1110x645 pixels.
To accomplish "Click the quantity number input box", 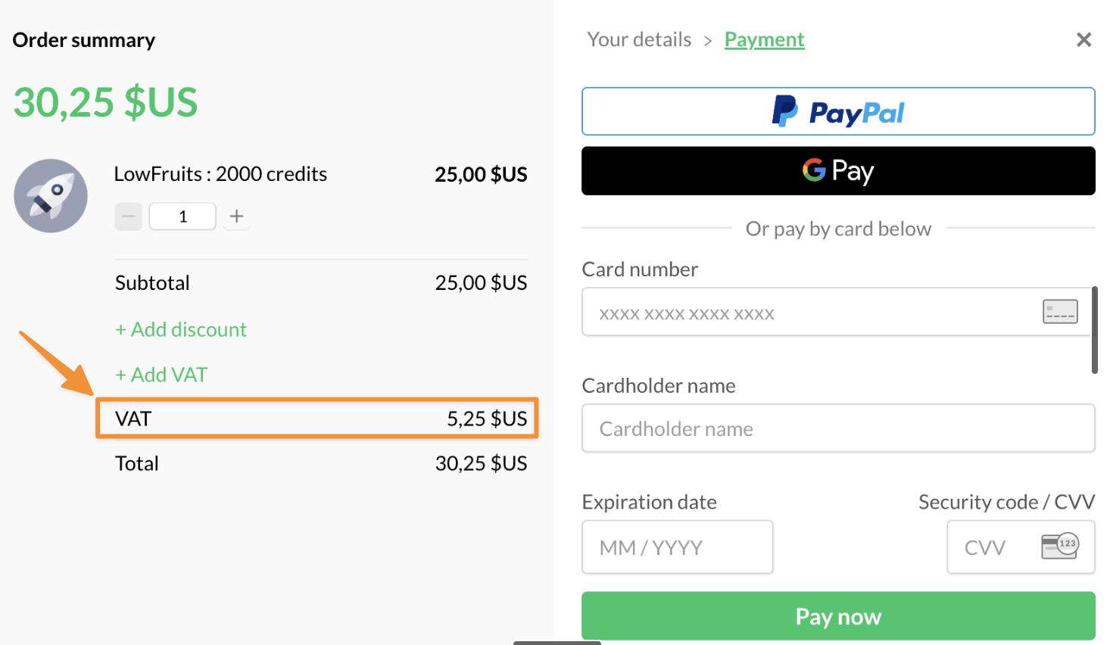I will [x=182, y=217].
